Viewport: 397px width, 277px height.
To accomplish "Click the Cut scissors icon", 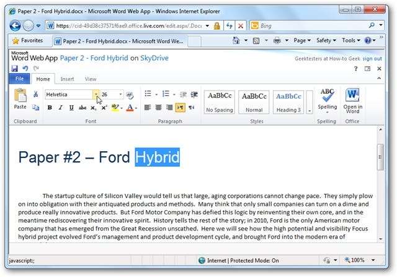I will coord(35,94).
